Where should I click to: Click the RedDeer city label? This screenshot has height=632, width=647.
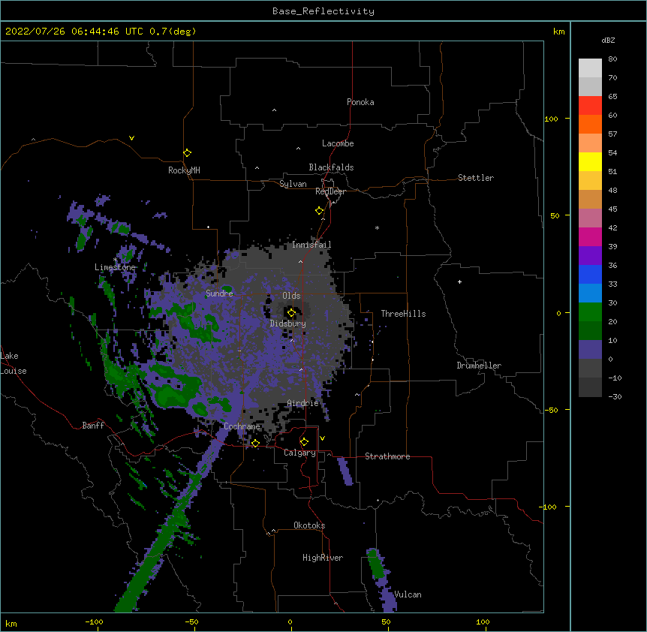click(x=330, y=191)
